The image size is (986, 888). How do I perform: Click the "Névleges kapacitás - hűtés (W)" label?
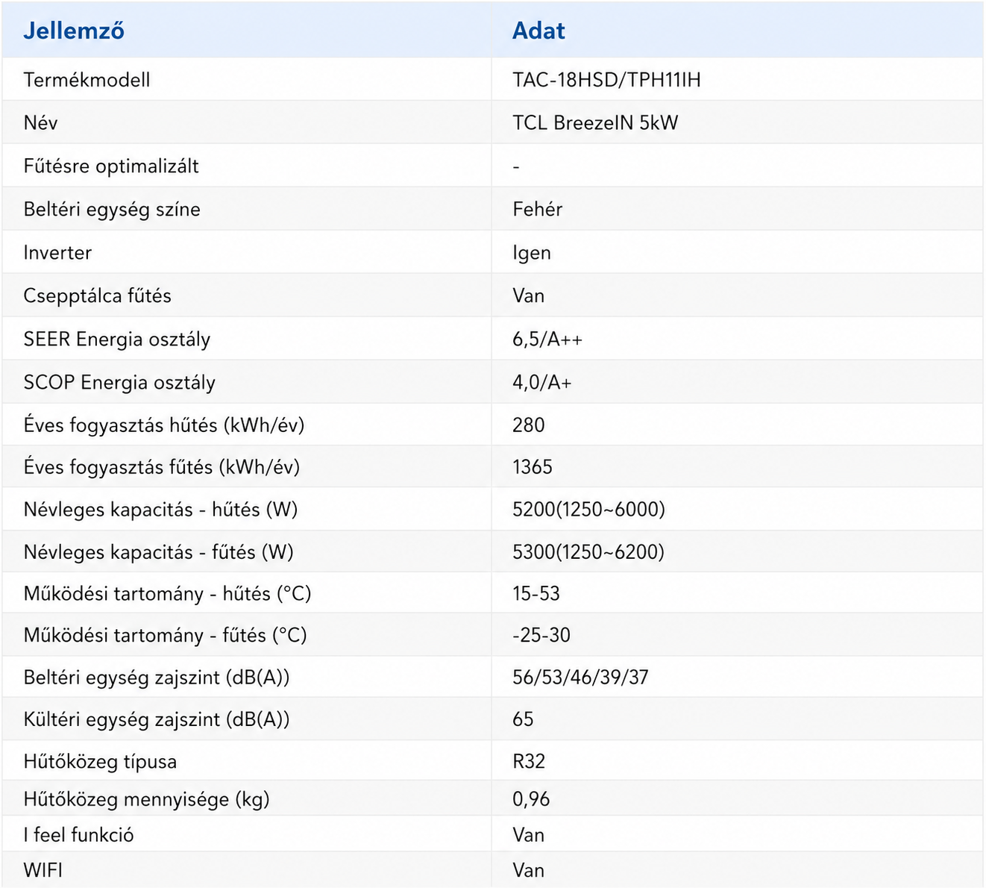[x=160, y=509]
